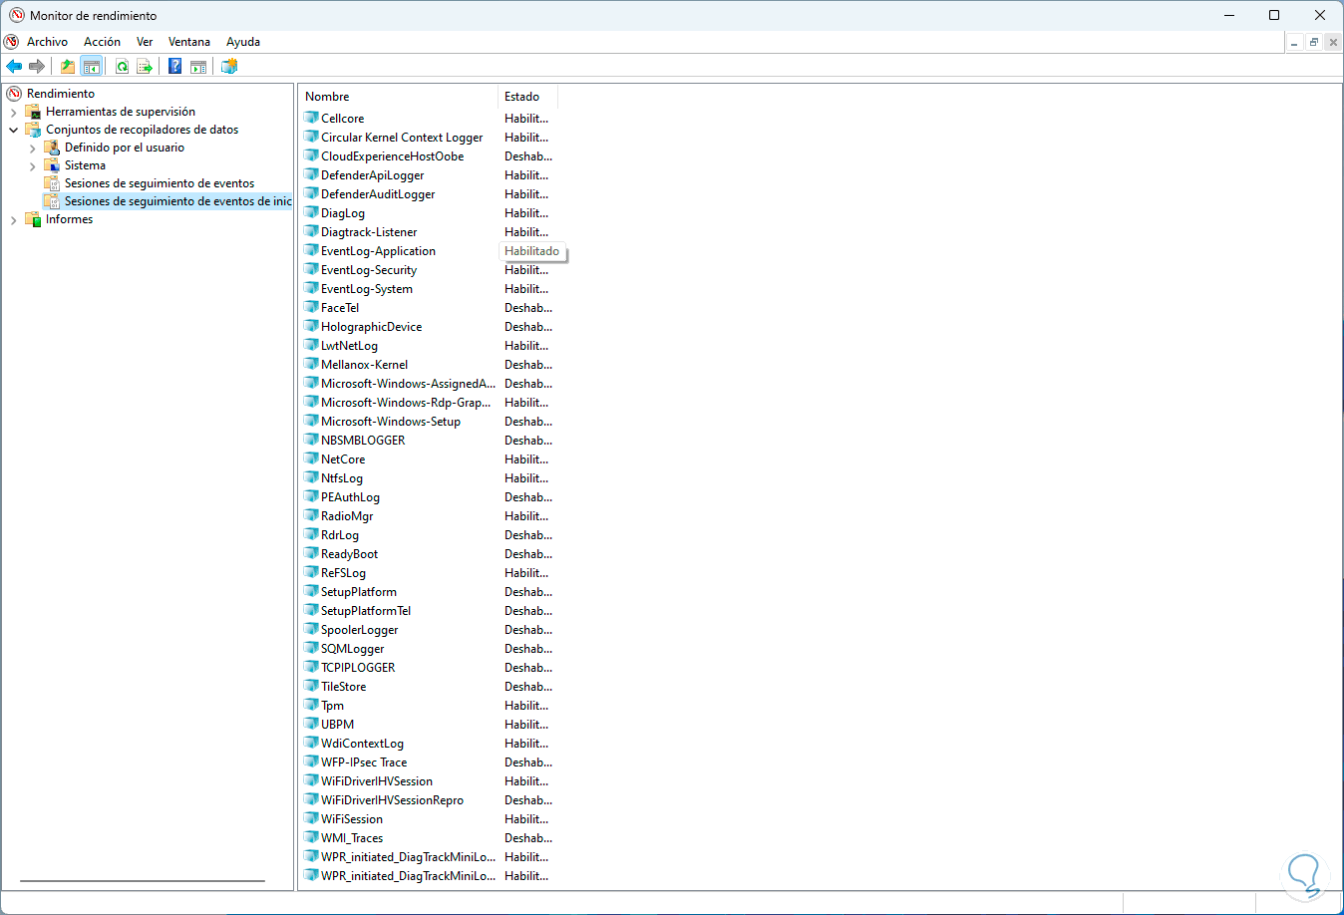The image size is (1344, 915).
Task: Select the Circular Kernel Context Logger row
Action: (x=402, y=138)
